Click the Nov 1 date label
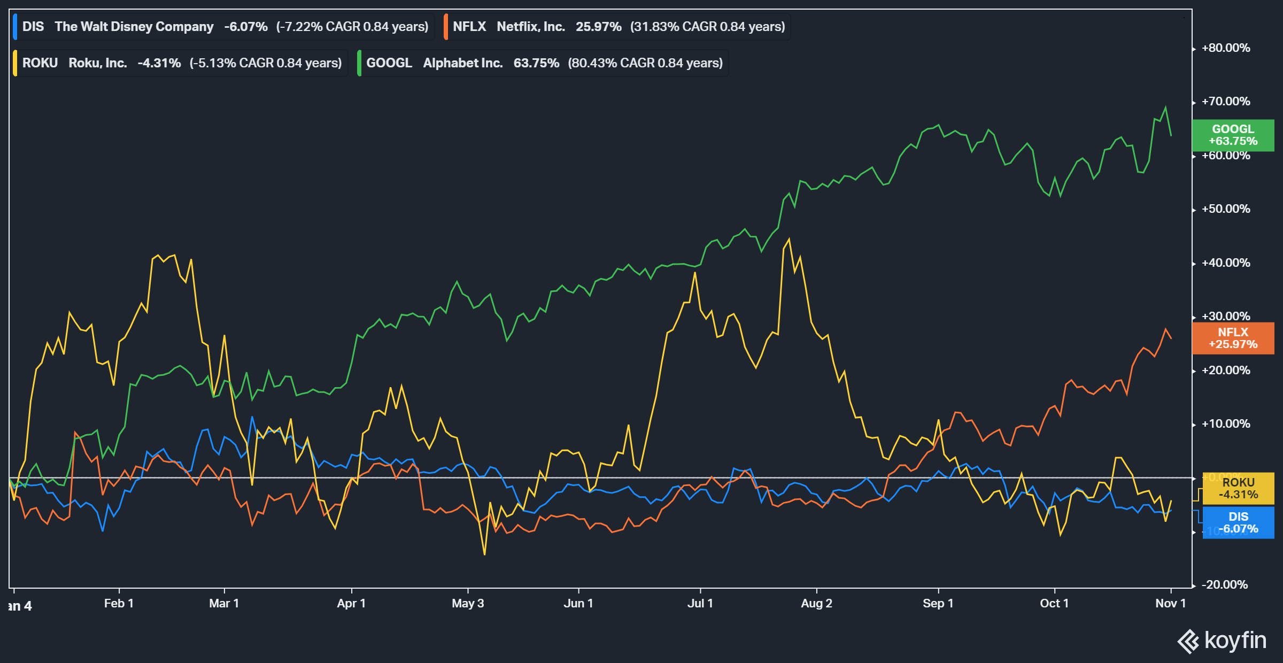Screen dimensions: 1283x663 1171,604
